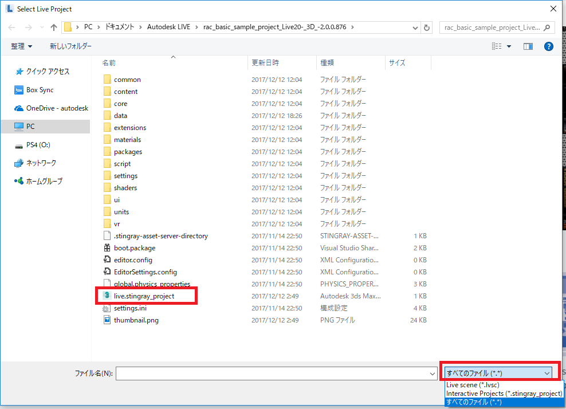Open ネットワーク in navigation pane
The width and height of the screenshot is (566, 409).
36,163
